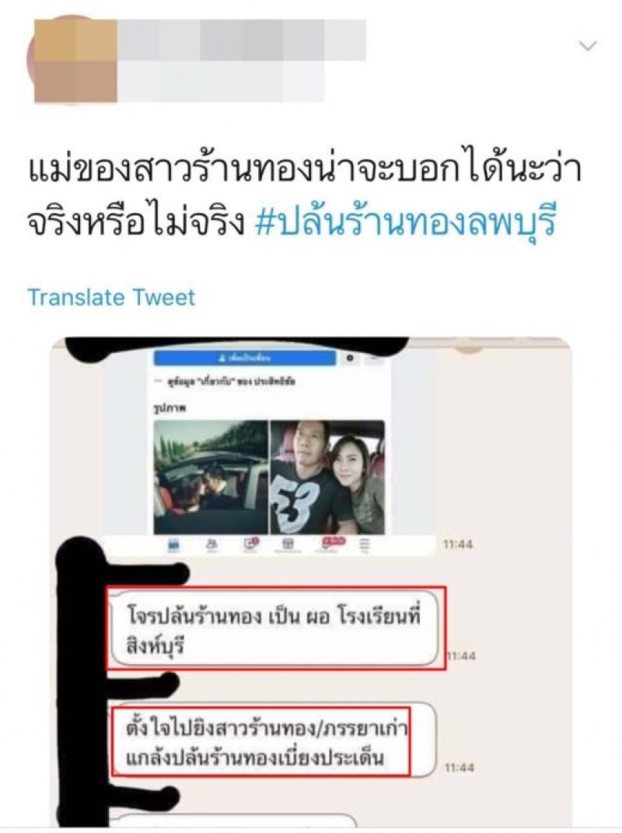Viewport: 622px width, 833px height.
Task: Open the รูปภาพ photos section heading
Action: coord(167,408)
